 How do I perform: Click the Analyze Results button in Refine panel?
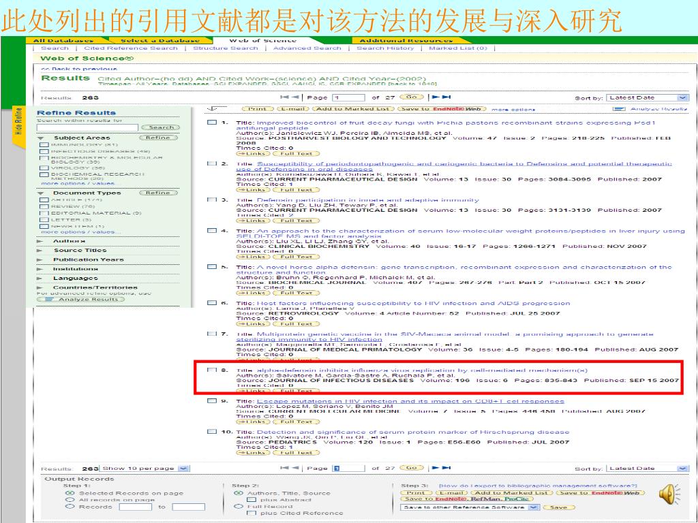click(80, 300)
